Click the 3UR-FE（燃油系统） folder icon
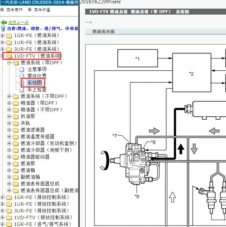Image resolution: width=226 pixels, height=227 pixels. tap(9, 49)
